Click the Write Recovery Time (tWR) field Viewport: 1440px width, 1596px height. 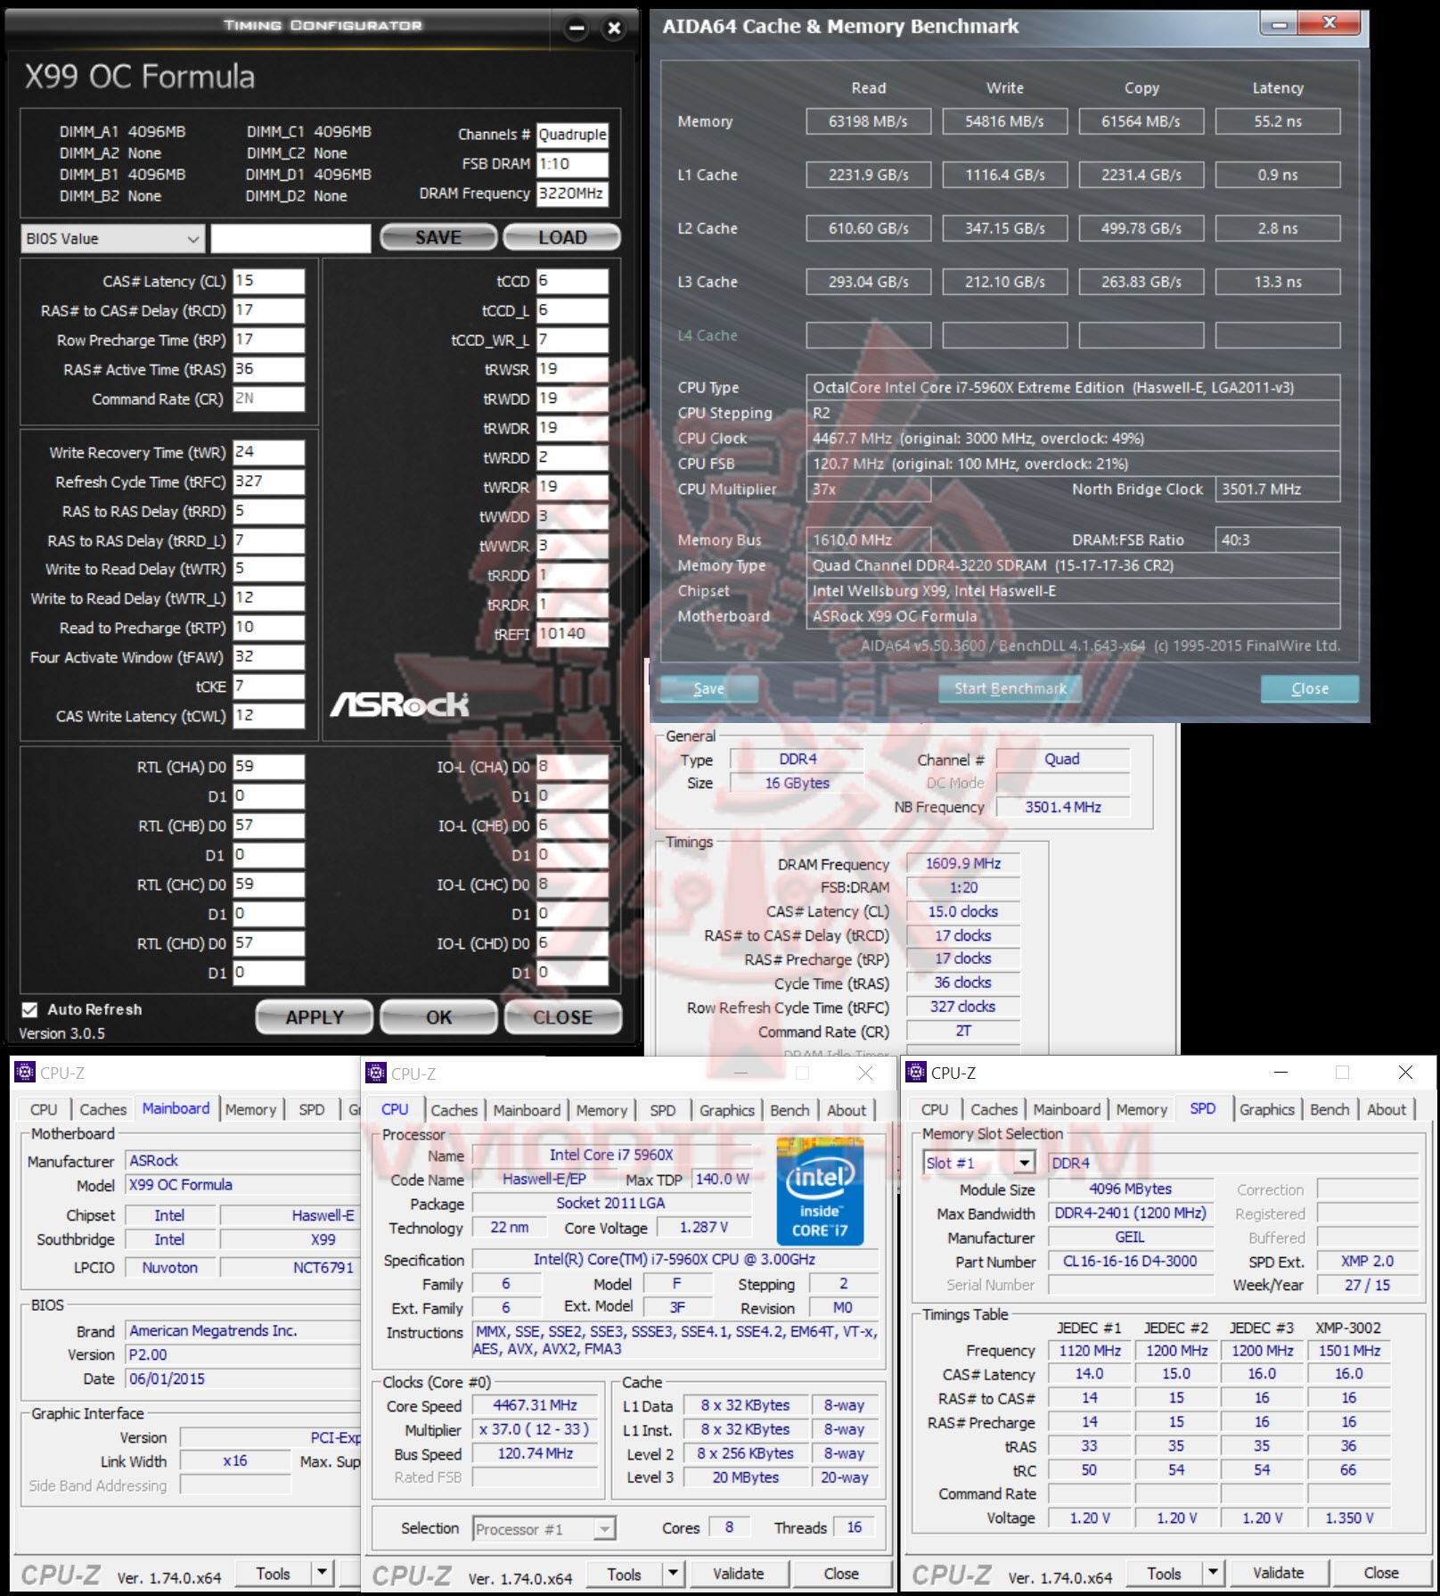(269, 452)
